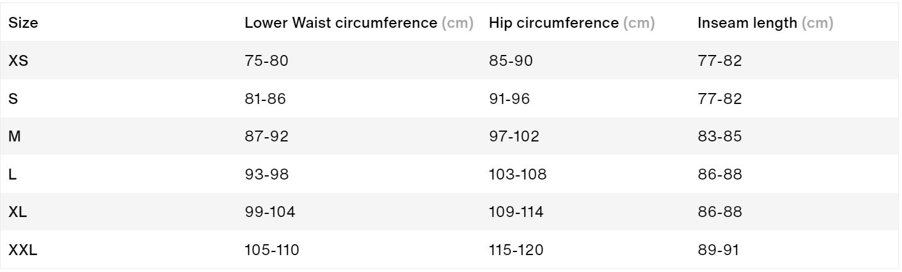This screenshot has width=902, height=272.
Task: Select the 115-120 hip cell
Action: (x=517, y=250)
